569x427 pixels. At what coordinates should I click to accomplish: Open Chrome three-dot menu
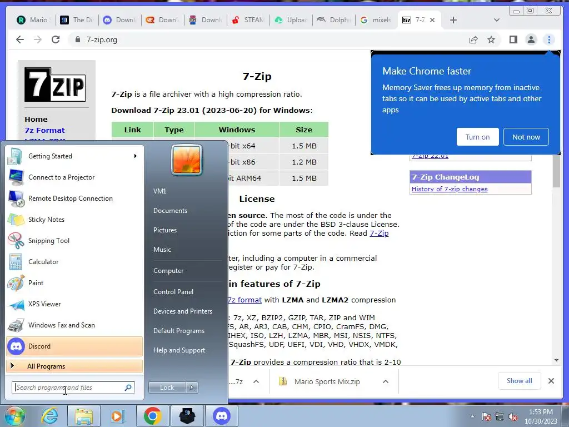click(x=549, y=39)
